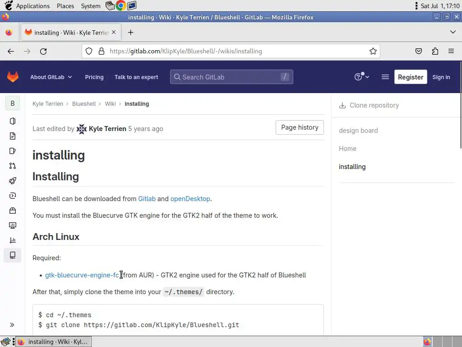The height and width of the screenshot is (347, 462).
Task: Expand sidebar with double chevron
Action: click(12, 325)
